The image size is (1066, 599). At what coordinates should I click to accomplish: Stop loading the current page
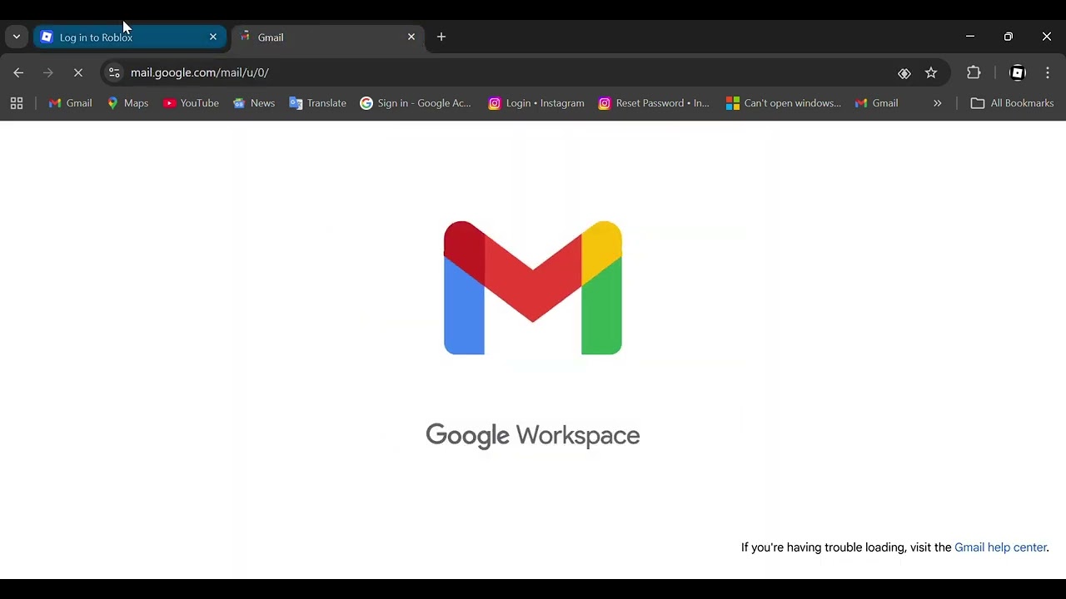click(x=78, y=73)
